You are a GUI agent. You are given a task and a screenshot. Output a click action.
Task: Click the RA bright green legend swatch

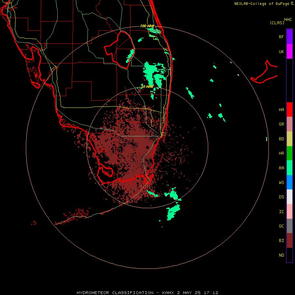[x=289, y=168]
